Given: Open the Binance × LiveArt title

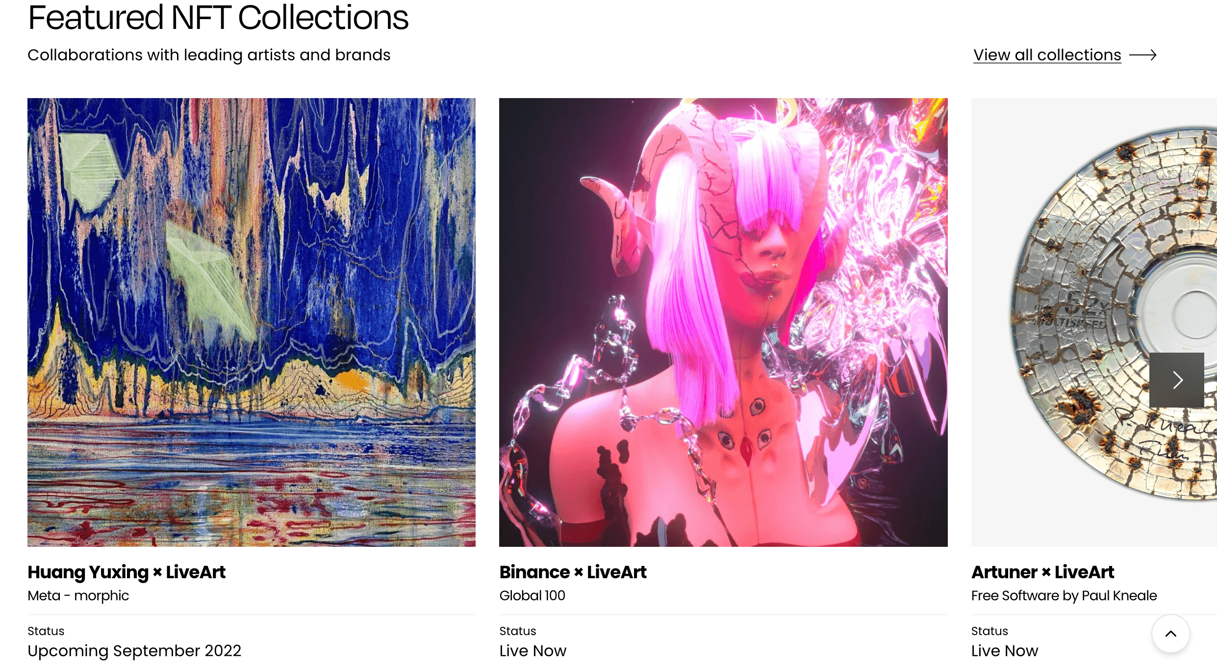Looking at the screenshot, I should (573, 572).
